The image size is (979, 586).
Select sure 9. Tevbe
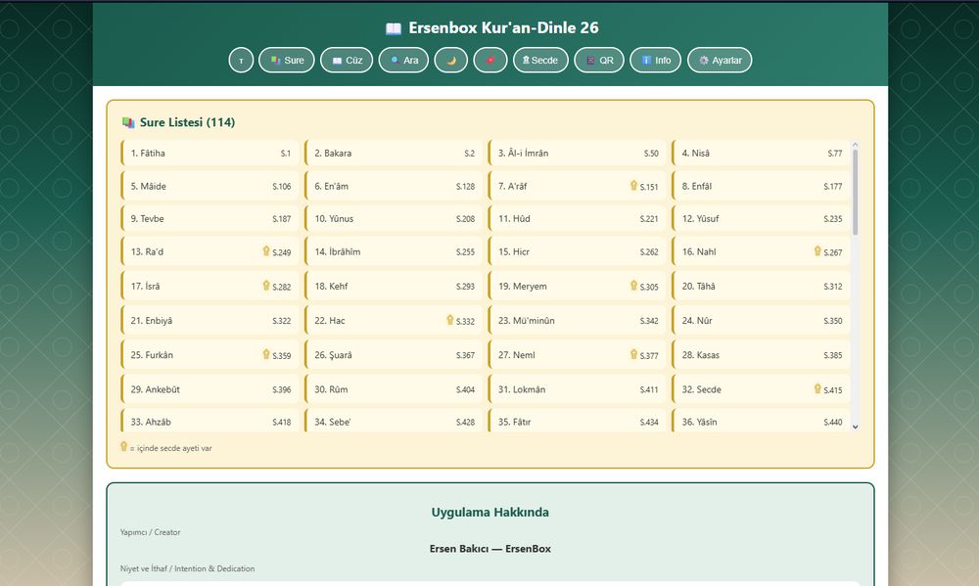(x=210, y=218)
